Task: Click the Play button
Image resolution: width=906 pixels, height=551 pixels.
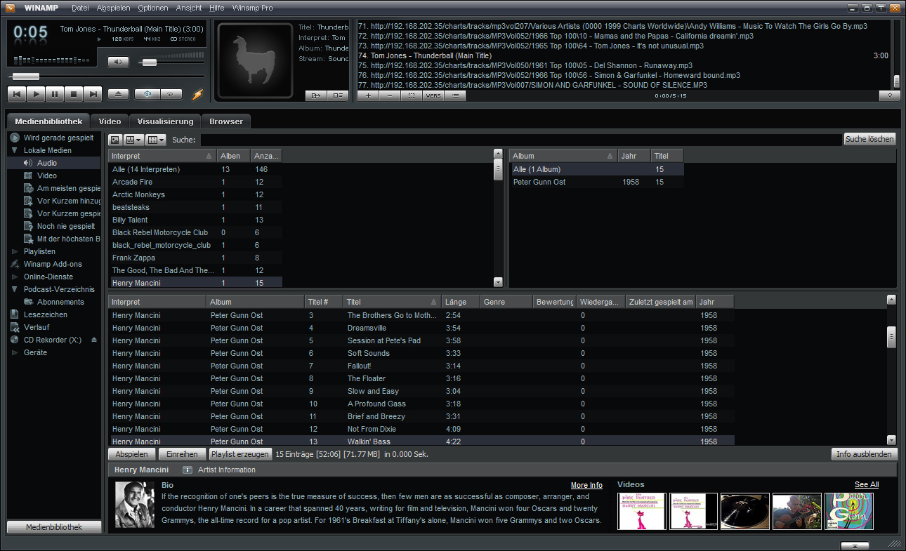Action: [37, 93]
